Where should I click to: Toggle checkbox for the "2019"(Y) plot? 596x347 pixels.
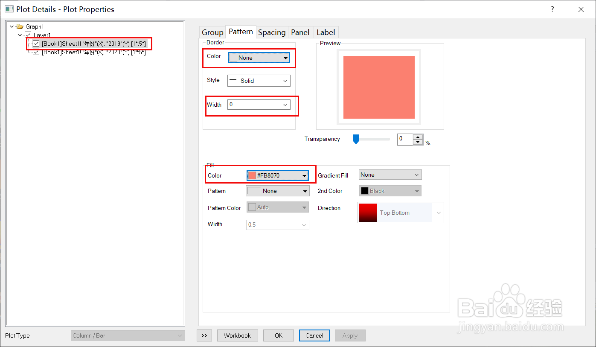36,44
